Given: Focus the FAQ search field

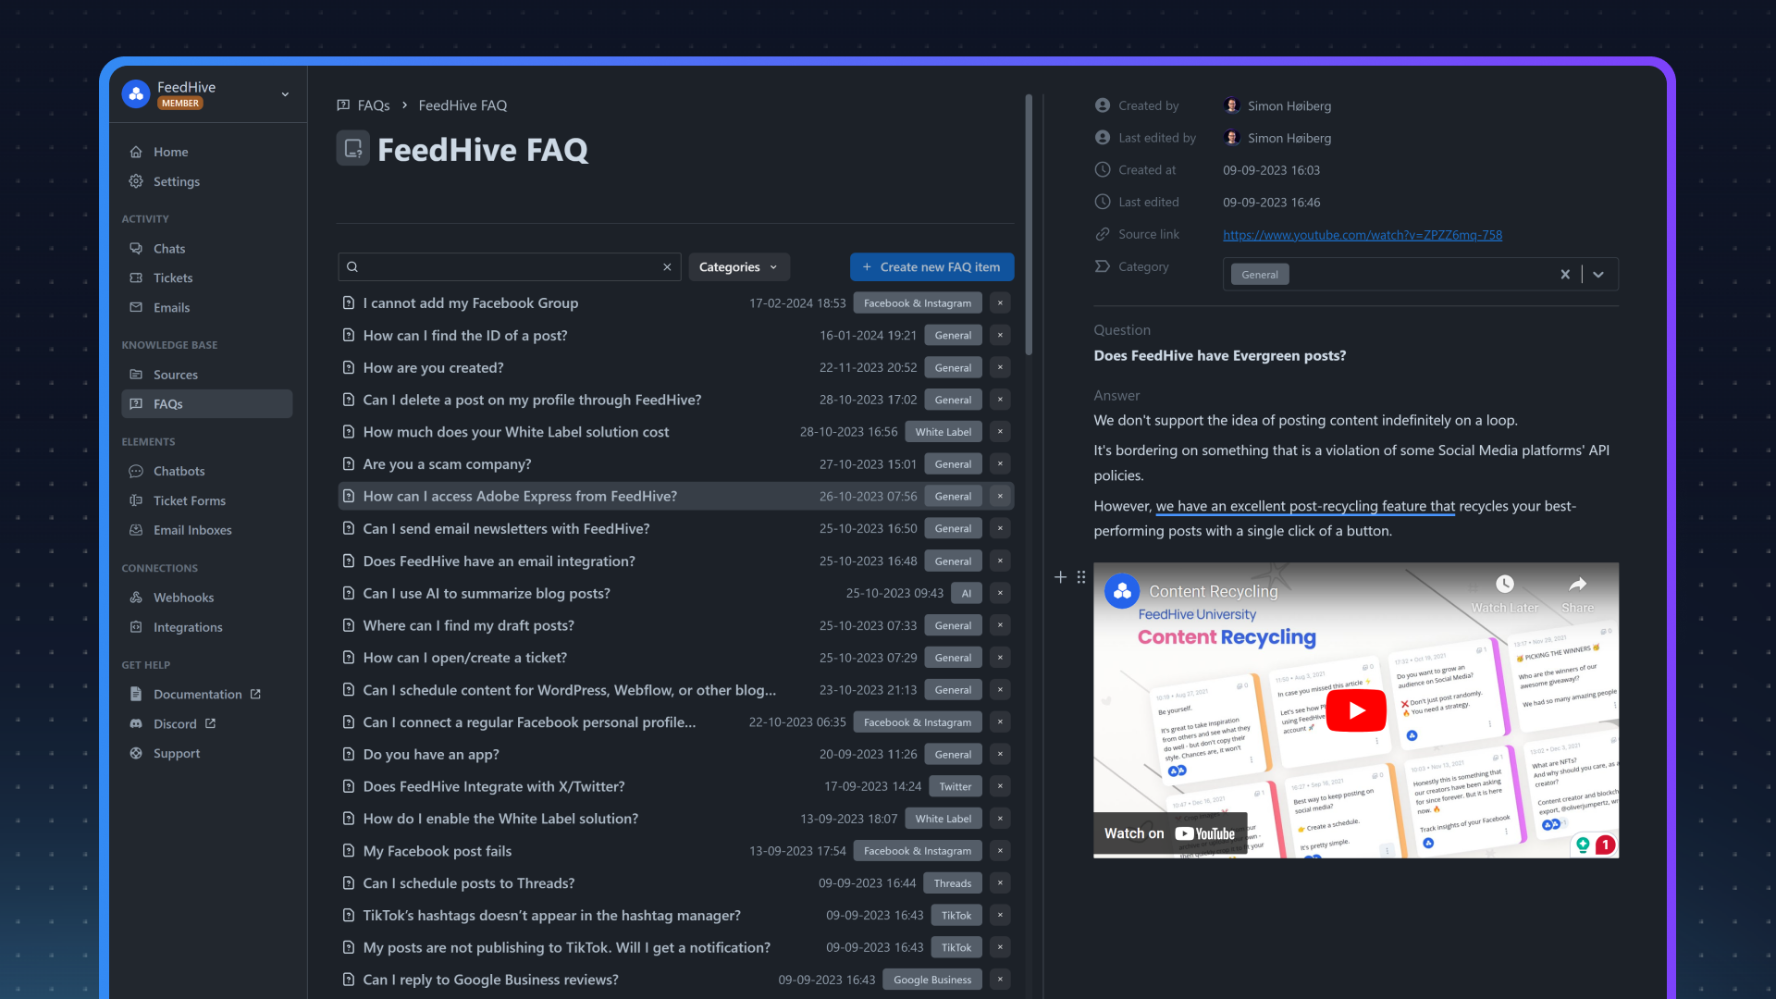Looking at the screenshot, I should 509,267.
